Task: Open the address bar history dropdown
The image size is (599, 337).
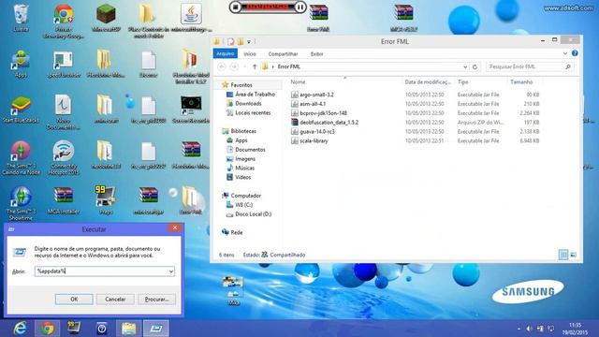Action: (465, 66)
